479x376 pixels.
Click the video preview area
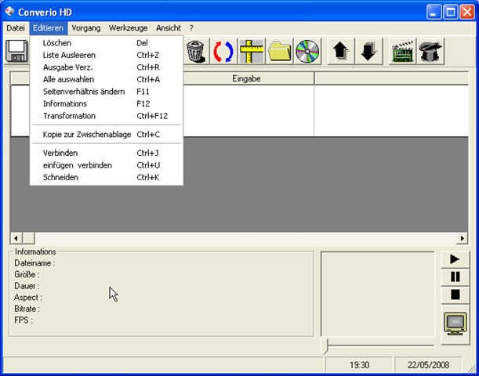[x=378, y=295]
